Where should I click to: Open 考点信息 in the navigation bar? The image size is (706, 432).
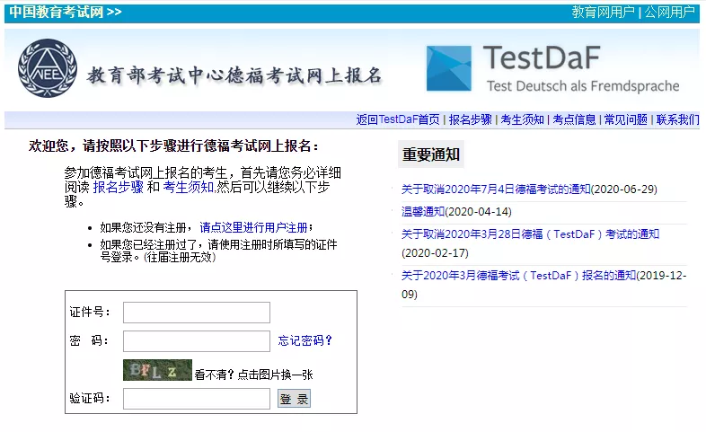click(574, 119)
